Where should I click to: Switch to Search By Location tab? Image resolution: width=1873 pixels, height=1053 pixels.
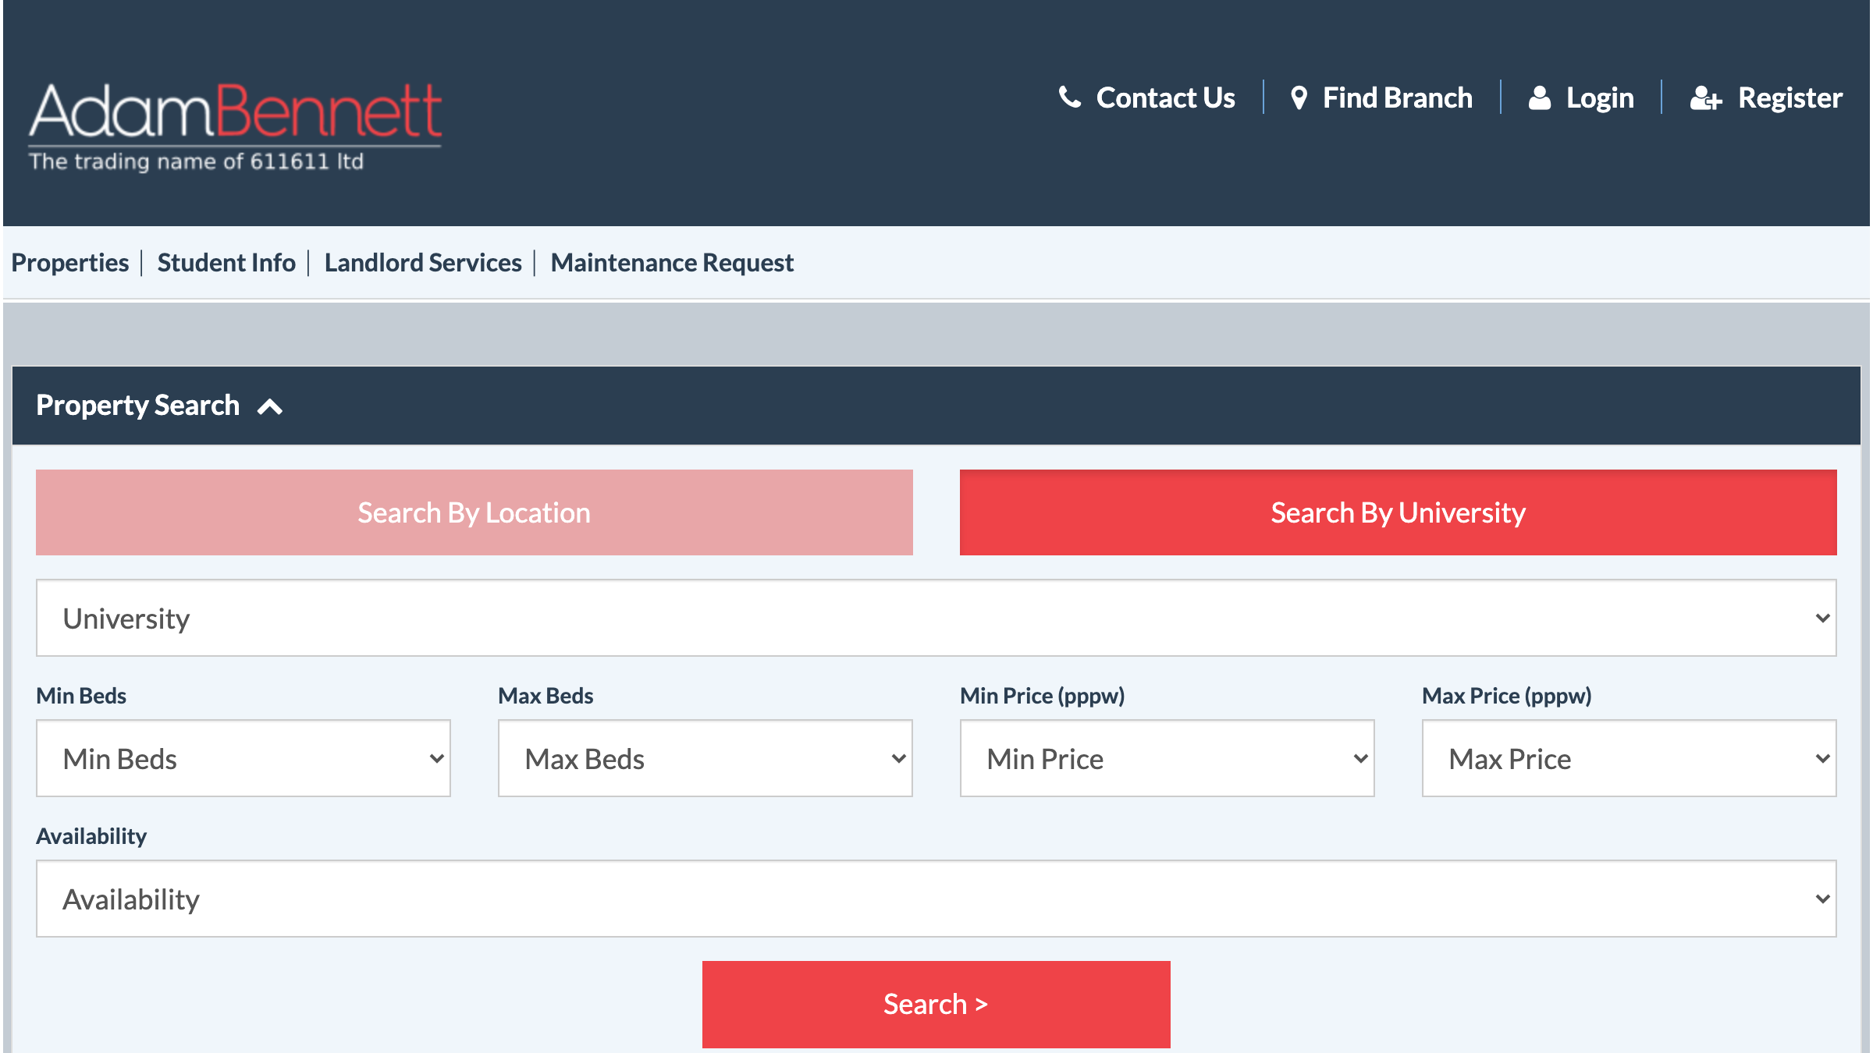474,512
